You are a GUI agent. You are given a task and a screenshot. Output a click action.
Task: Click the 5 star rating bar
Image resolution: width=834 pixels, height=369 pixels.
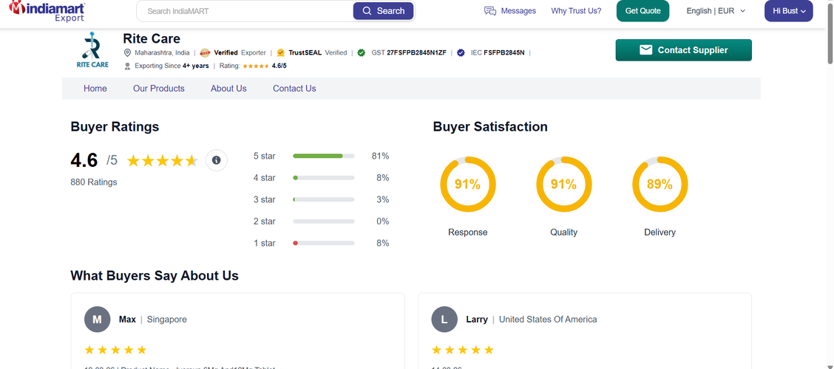pyautogui.click(x=323, y=156)
